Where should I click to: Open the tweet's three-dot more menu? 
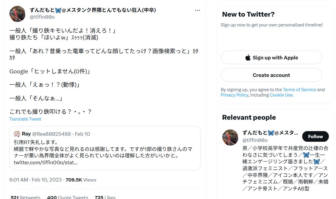(x=197, y=10)
